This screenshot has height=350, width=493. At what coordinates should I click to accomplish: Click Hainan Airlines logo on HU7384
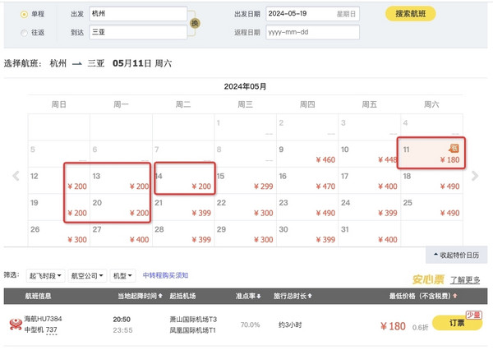coord(16,325)
